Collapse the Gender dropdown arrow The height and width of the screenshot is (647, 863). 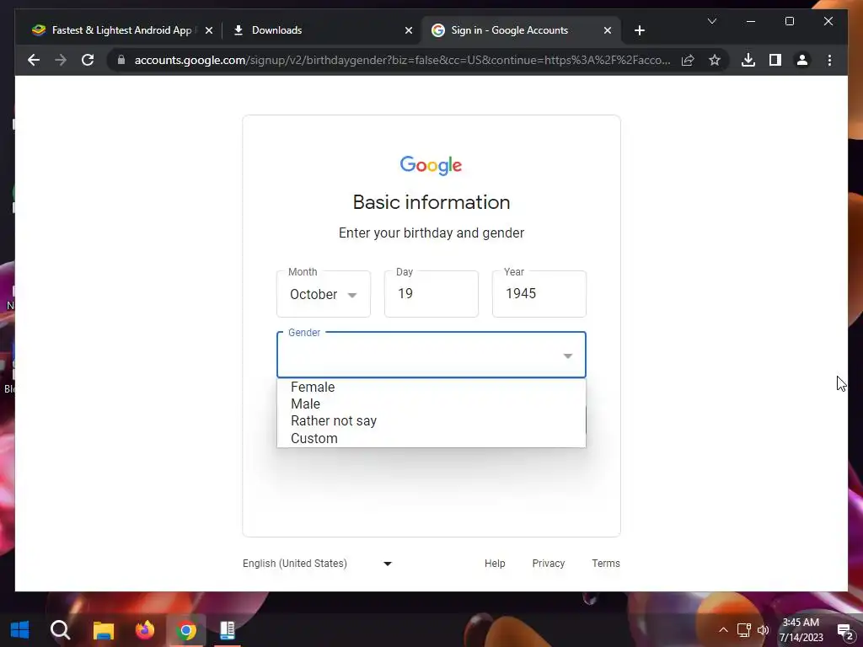click(567, 356)
